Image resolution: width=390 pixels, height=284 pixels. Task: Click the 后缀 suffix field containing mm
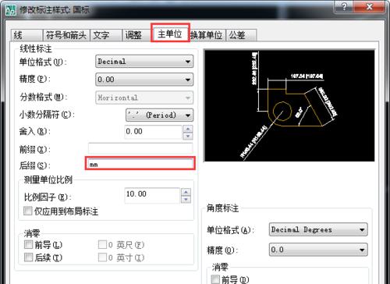click(x=140, y=164)
